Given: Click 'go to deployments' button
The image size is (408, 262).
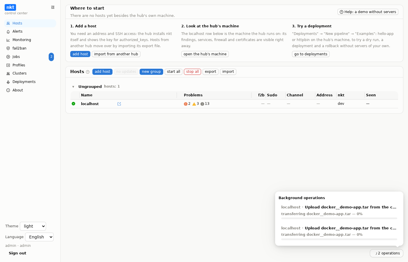Looking at the screenshot, I should tap(311, 54).
